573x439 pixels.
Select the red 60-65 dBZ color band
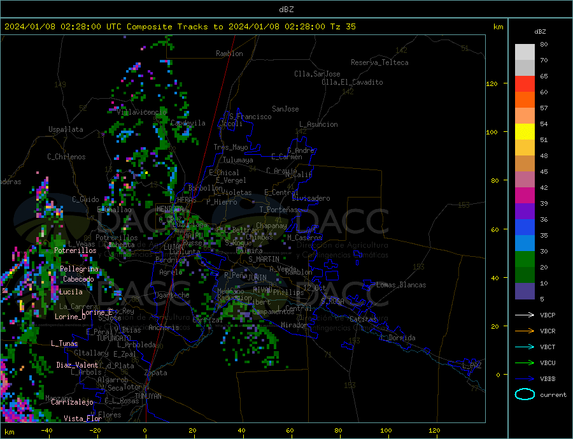(x=525, y=83)
